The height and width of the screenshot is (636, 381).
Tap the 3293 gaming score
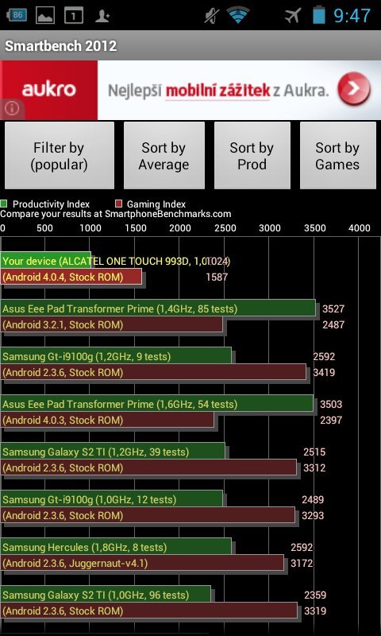[x=313, y=515]
